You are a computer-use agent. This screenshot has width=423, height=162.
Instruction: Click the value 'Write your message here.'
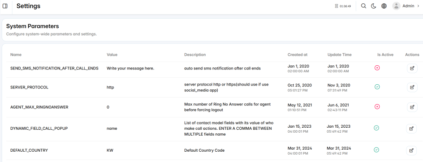point(130,68)
